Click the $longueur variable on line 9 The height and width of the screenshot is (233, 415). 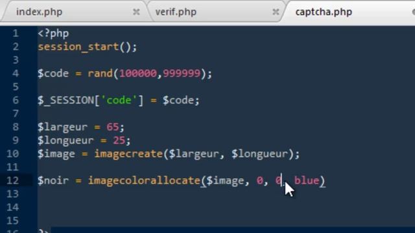[x=65, y=140]
